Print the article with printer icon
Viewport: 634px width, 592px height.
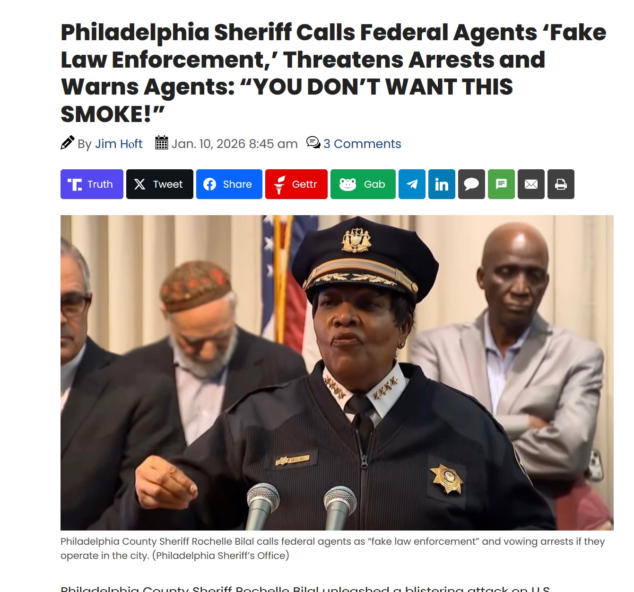click(x=561, y=184)
